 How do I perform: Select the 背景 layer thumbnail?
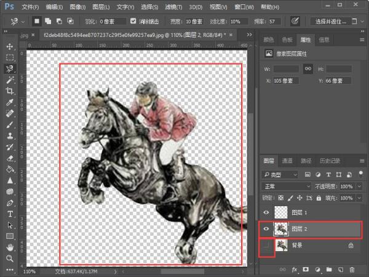281,246
